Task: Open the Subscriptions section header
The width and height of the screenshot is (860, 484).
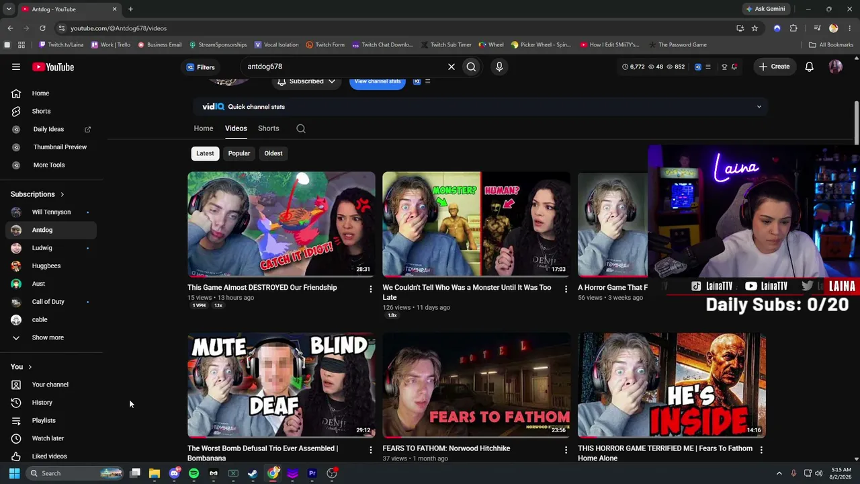Action: point(37,194)
